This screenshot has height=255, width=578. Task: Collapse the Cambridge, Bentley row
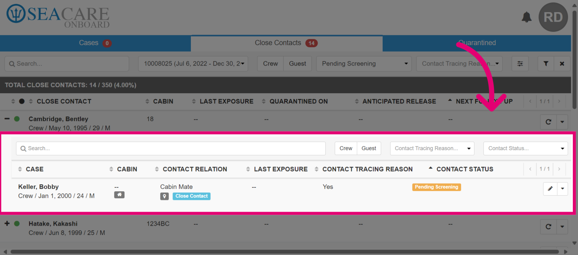click(7, 119)
